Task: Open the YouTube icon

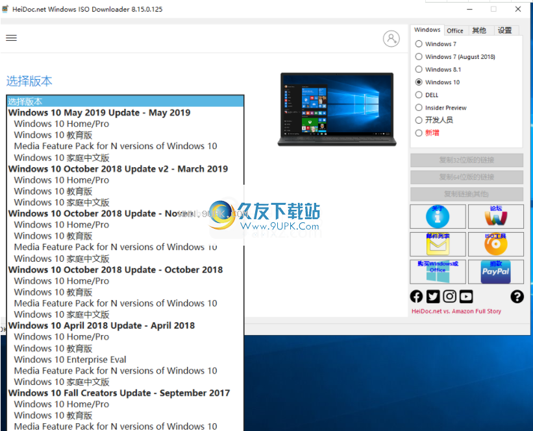Action: (466, 296)
